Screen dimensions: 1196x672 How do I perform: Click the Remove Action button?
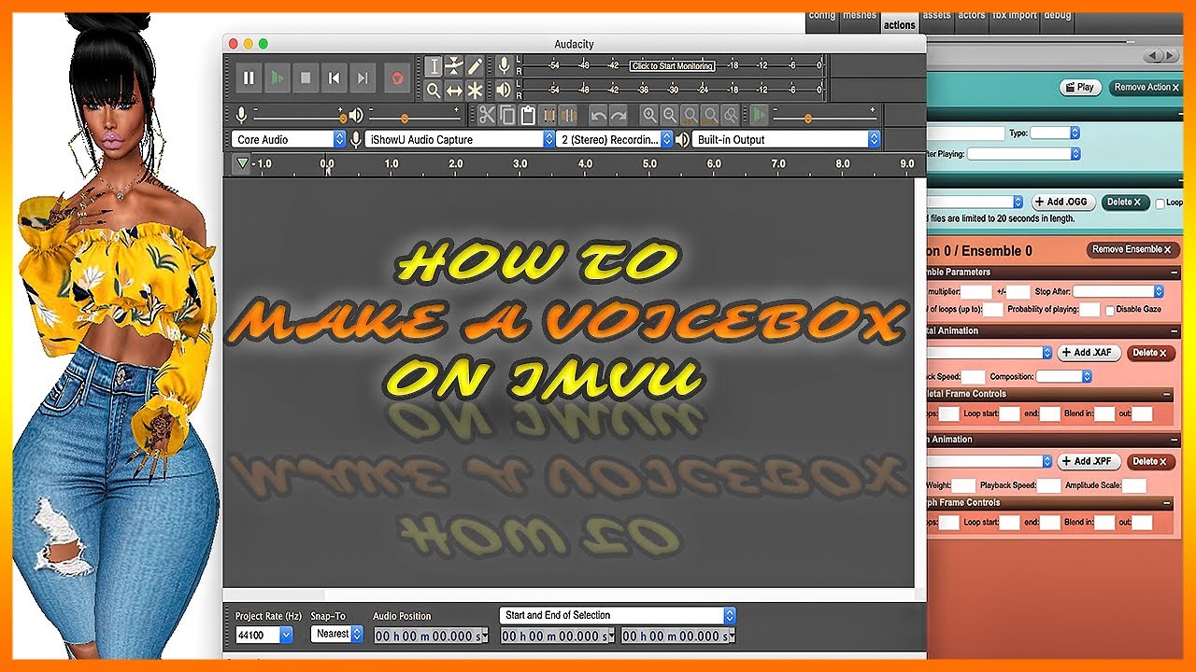tap(1146, 87)
